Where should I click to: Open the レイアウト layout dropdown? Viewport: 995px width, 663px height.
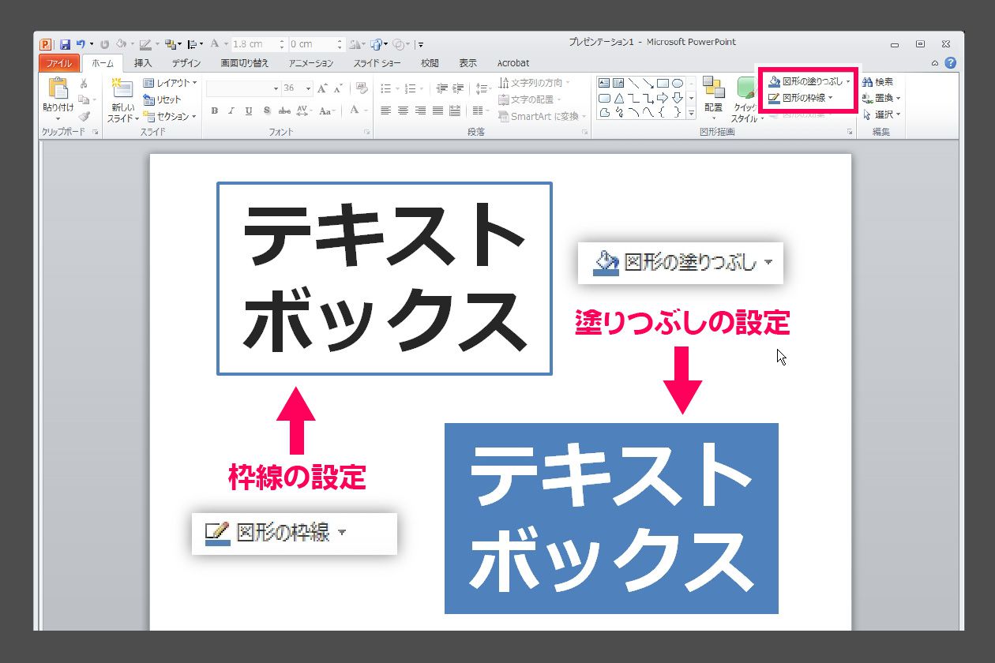[170, 83]
